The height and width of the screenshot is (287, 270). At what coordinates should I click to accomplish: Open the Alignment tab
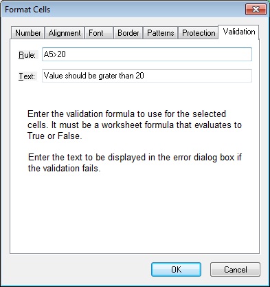[65, 33]
